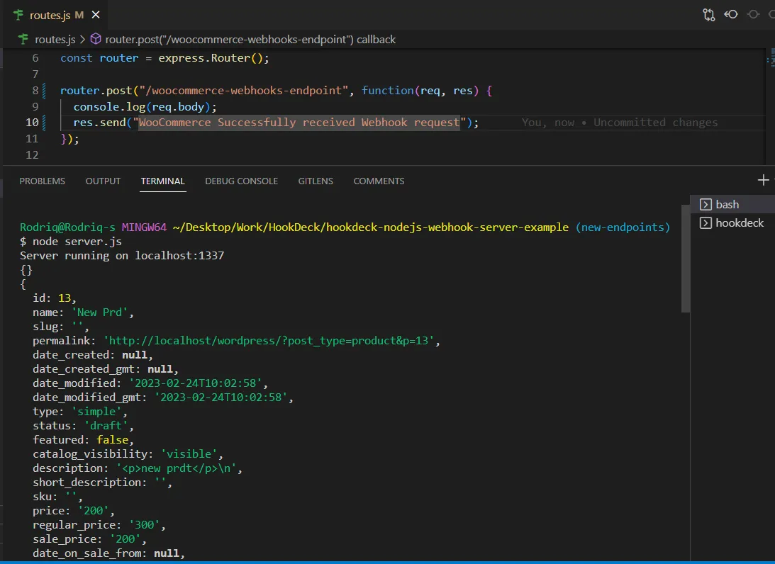This screenshot has height=564, width=775.
Task: Click the '$ node server.js' terminal command
Action: [x=71, y=242]
